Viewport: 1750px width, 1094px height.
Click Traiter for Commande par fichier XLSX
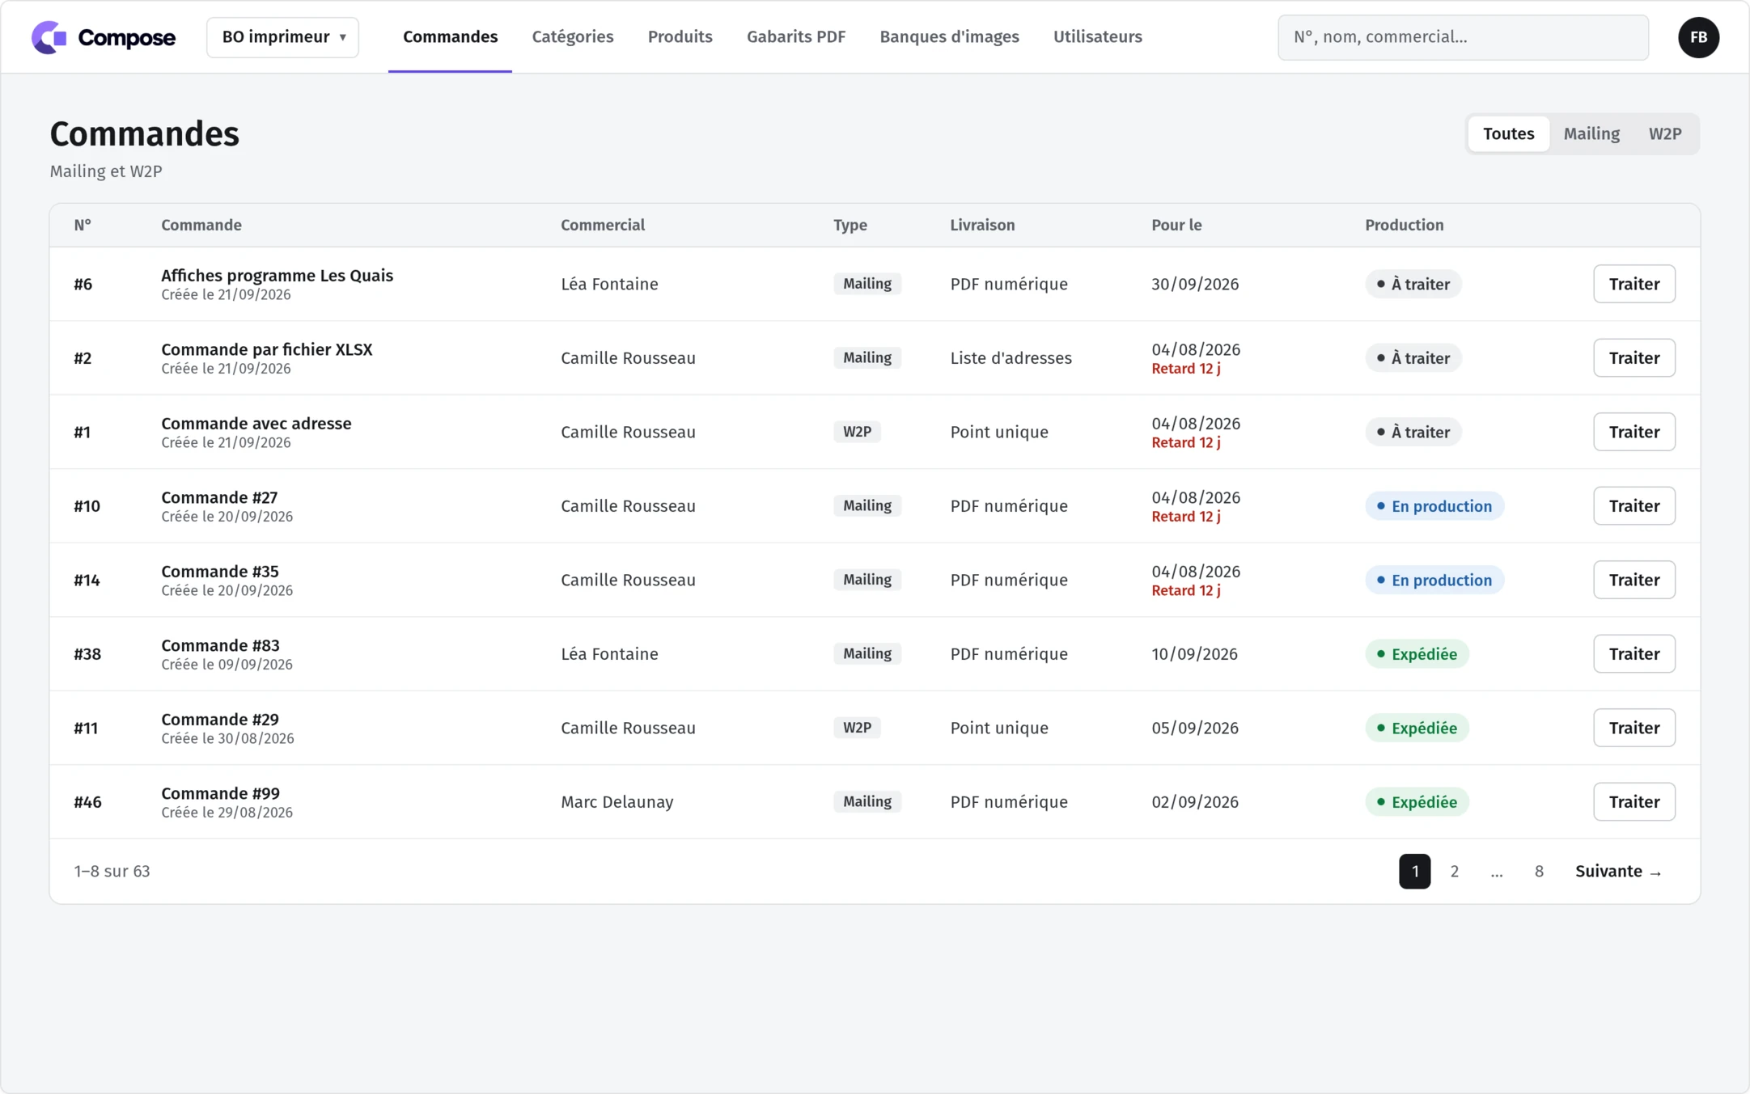(x=1633, y=358)
